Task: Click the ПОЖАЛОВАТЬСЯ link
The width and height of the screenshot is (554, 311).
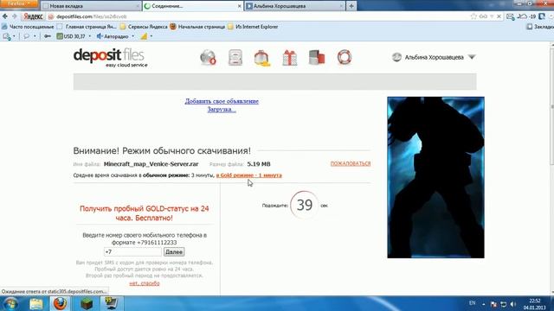Action: click(351, 163)
